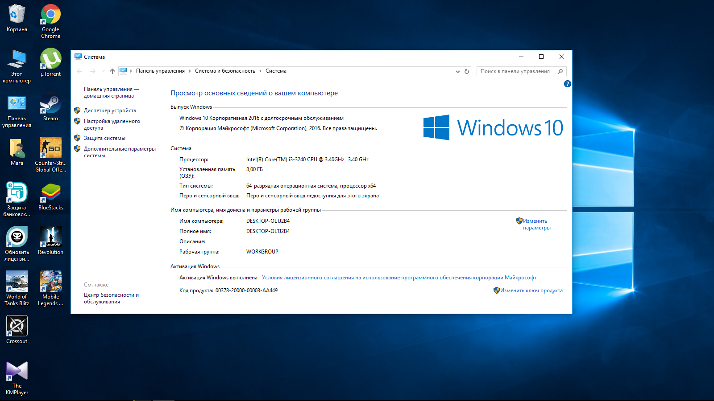
Task: Go to Панель управления breadcrumb
Action: tap(160, 71)
